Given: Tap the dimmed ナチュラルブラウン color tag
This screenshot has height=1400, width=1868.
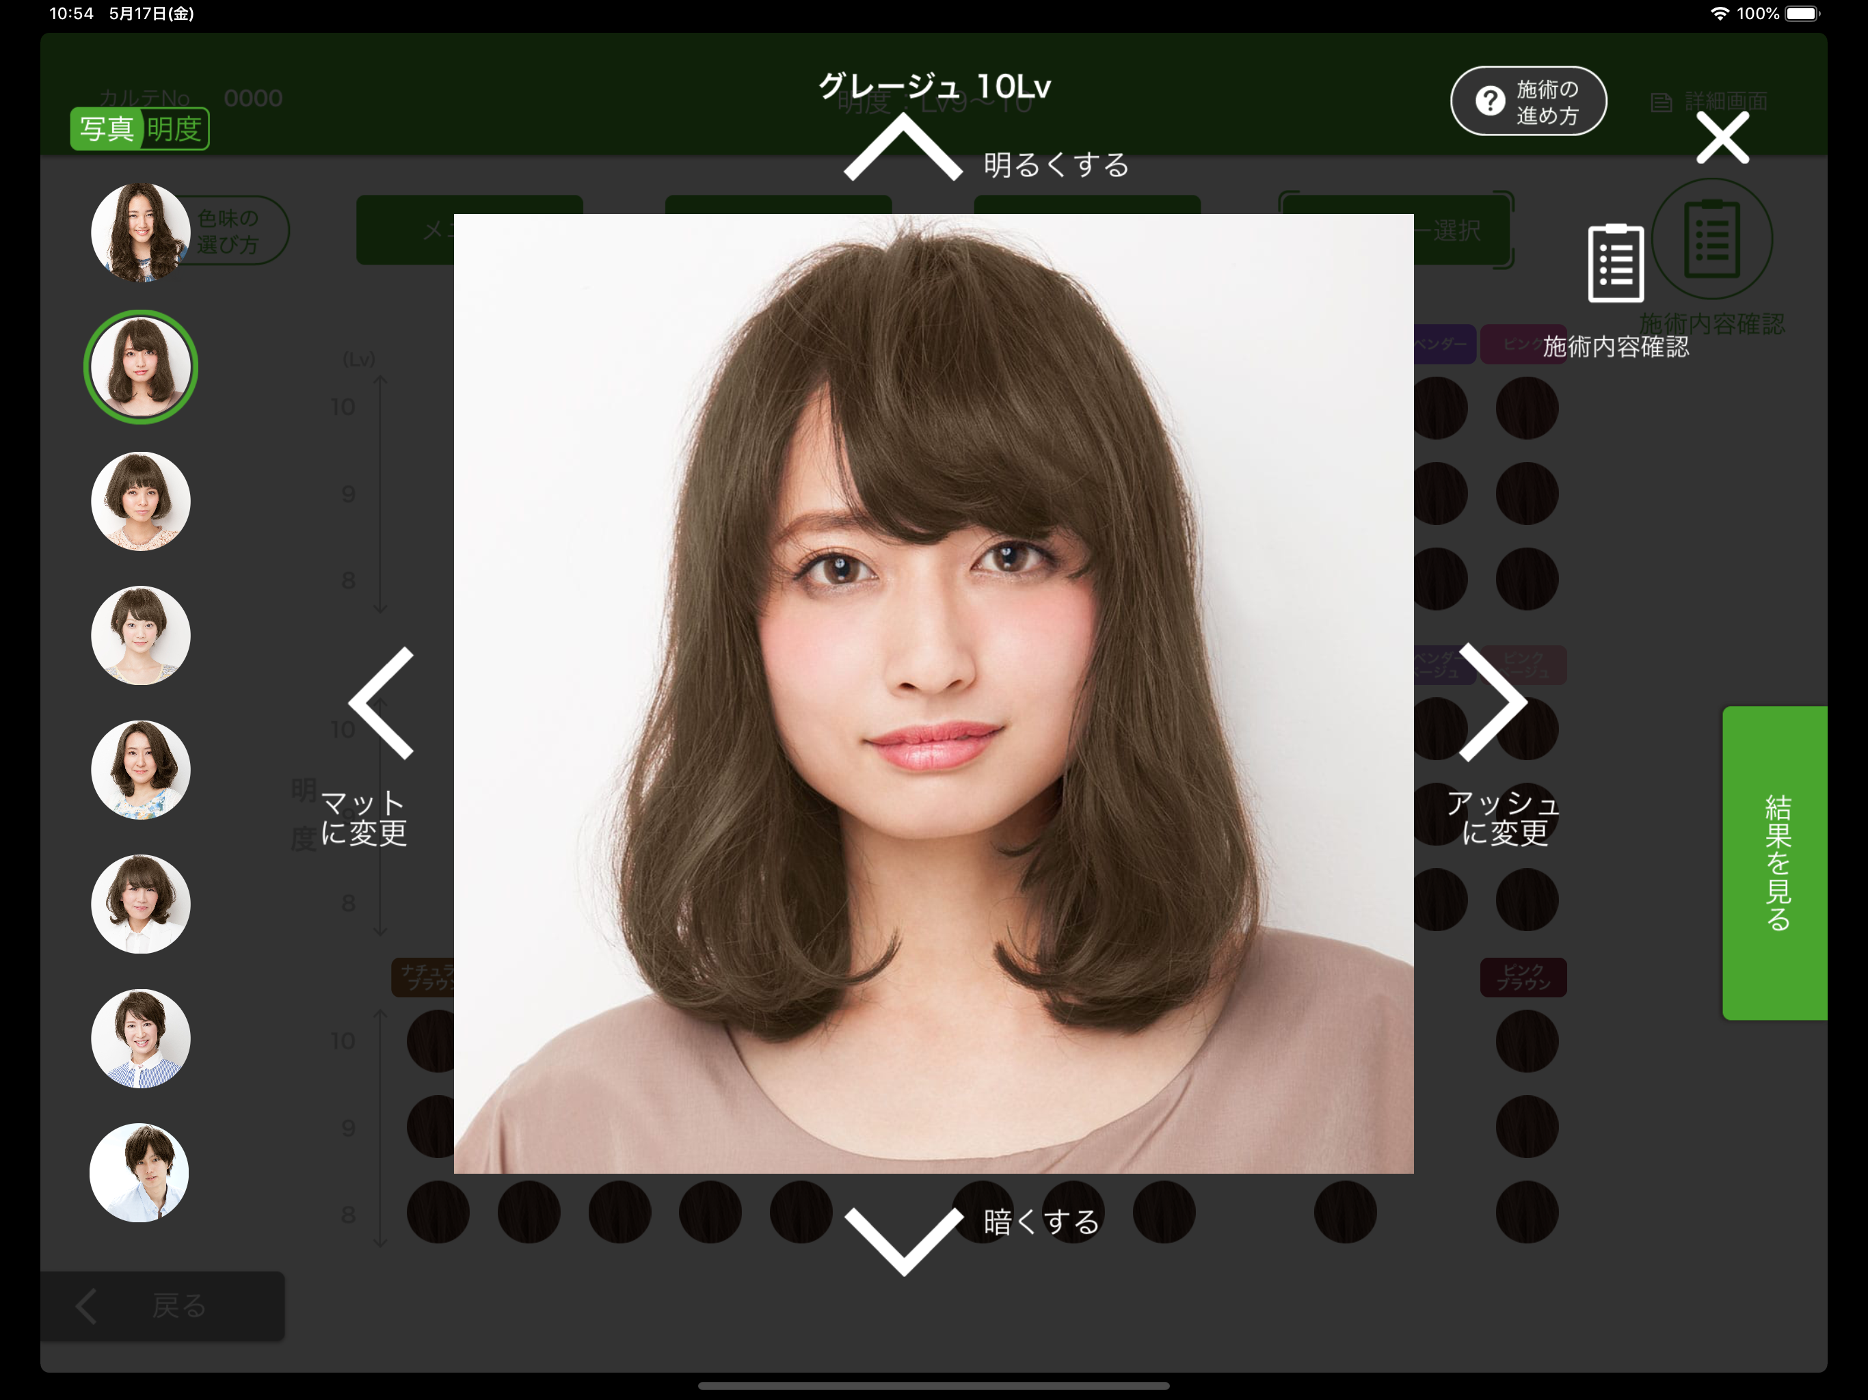Looking at the screenshot, I should (x=424, y=977).
